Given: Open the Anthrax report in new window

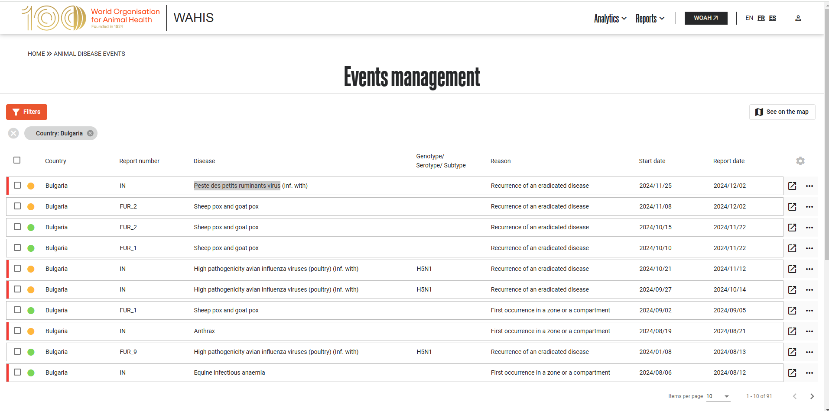Looking at the screenshot, I should [792, 331].
